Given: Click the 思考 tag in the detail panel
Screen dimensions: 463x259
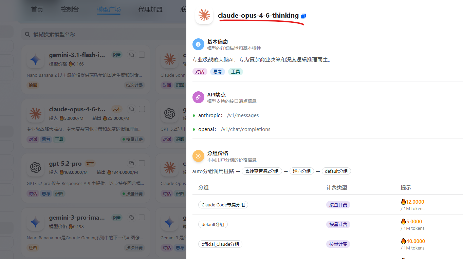Looking at the screenshot, I should tap(218, 72).
